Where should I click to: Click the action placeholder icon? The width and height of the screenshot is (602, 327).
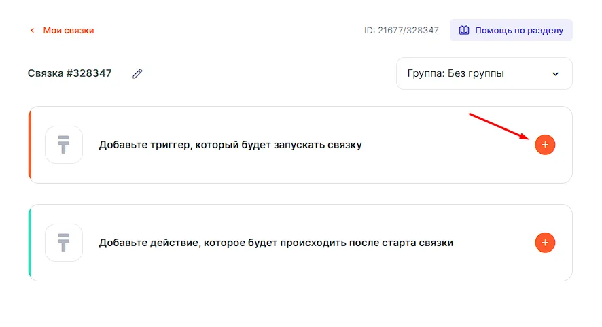(x=64, y=243)
